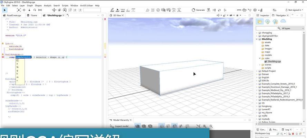Select Dbuilding.cga file in Navigator
This screenshot has height=138, width=307.
click(274, 61)
